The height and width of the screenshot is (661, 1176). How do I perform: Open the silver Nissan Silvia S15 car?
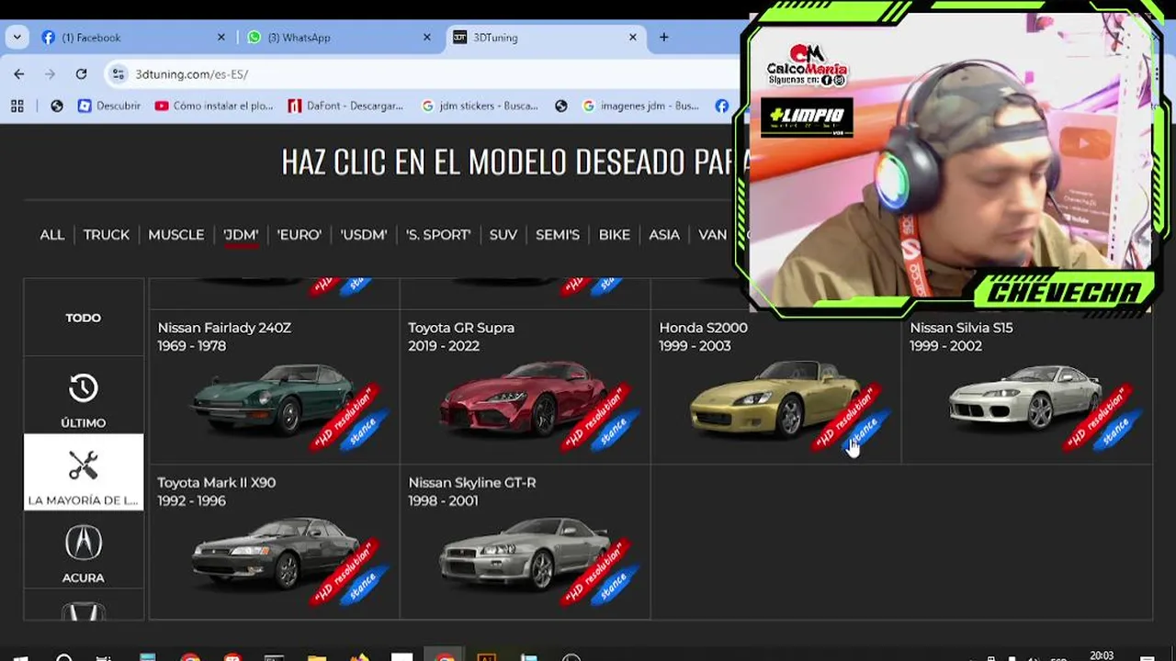click(1025, 397)
